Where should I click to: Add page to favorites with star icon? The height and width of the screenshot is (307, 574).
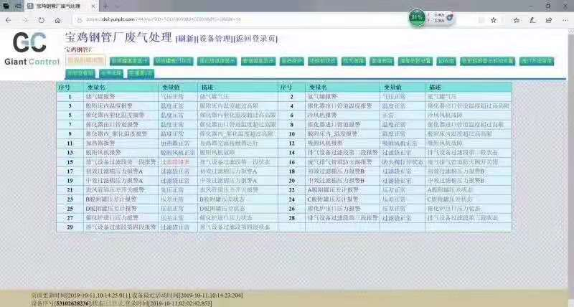pyautogui.click(x=494, y=20)
